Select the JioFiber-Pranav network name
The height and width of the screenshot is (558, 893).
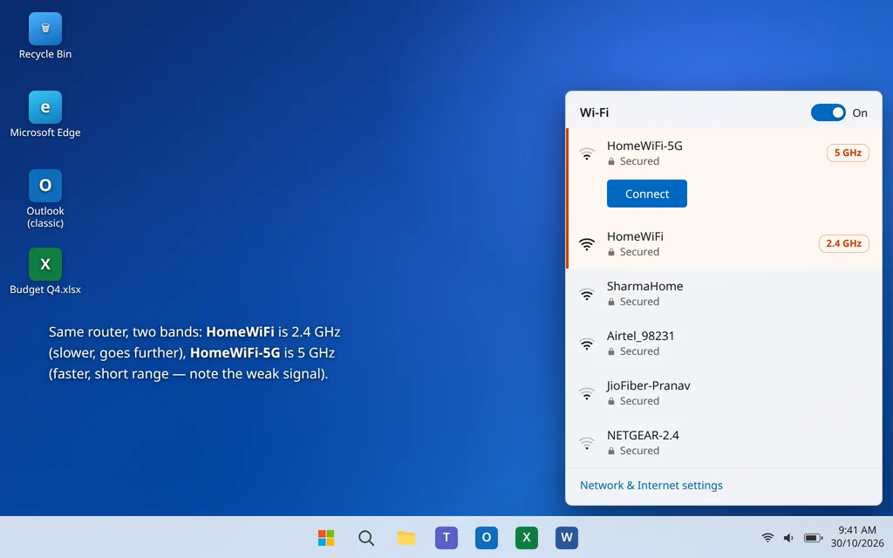(648, 385)
